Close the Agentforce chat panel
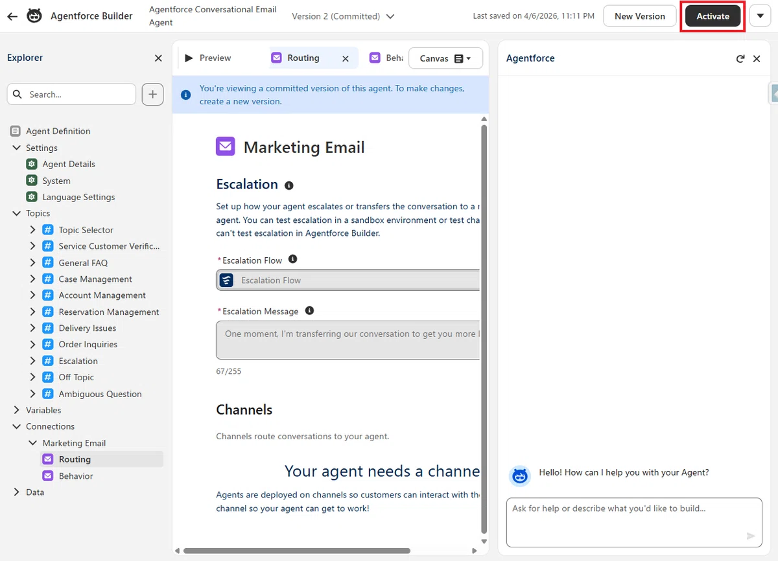 click(757, 58)
